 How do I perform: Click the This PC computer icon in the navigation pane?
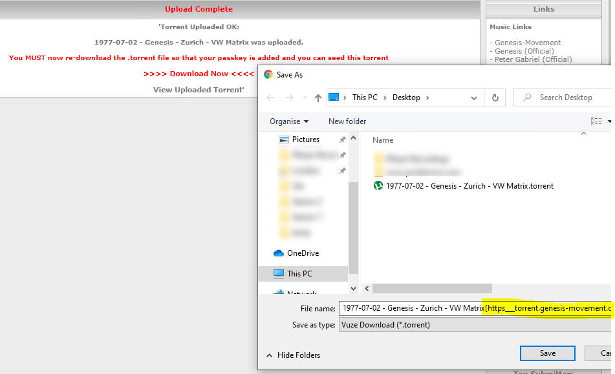point(279,274)
